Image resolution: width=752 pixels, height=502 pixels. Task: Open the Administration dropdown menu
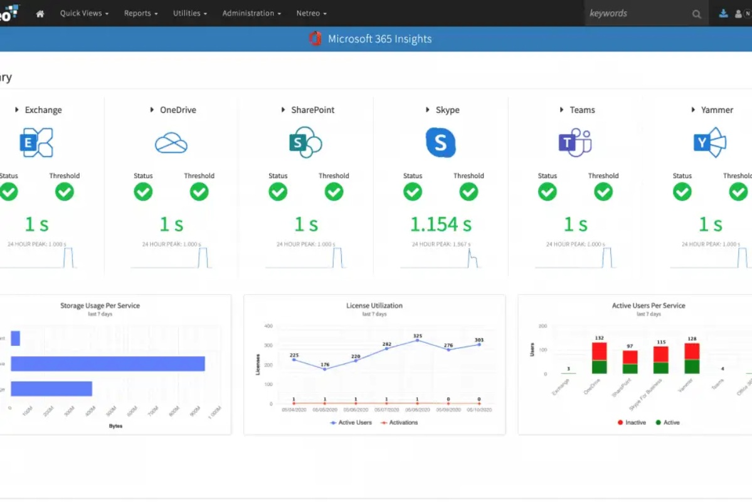tap(252, 13)
